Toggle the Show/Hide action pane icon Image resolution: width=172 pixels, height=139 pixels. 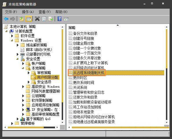point(66,19)
